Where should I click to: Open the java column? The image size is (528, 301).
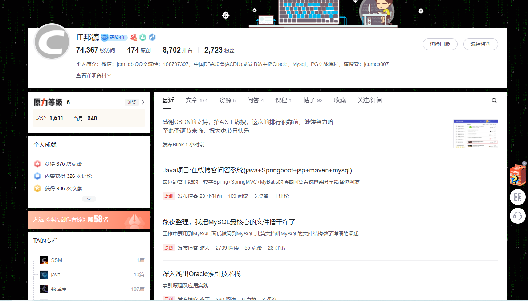56,275
